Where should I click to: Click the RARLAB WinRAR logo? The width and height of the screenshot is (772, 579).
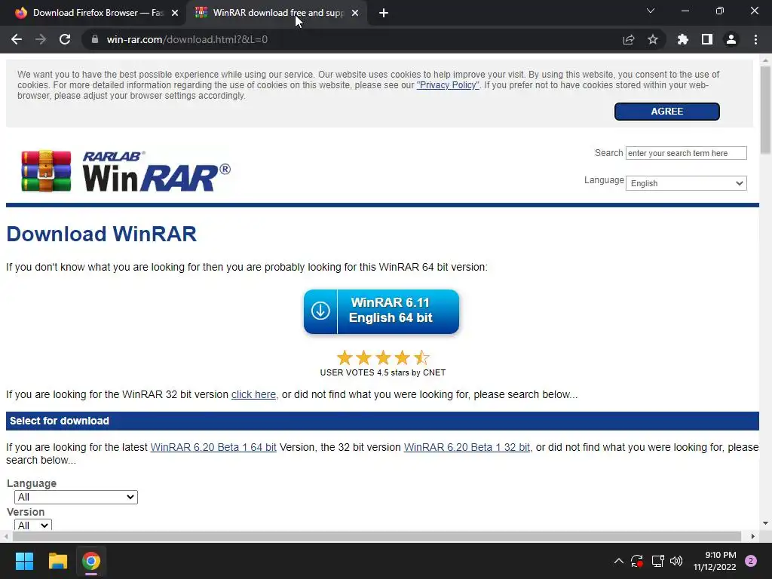tap(126, 171)
